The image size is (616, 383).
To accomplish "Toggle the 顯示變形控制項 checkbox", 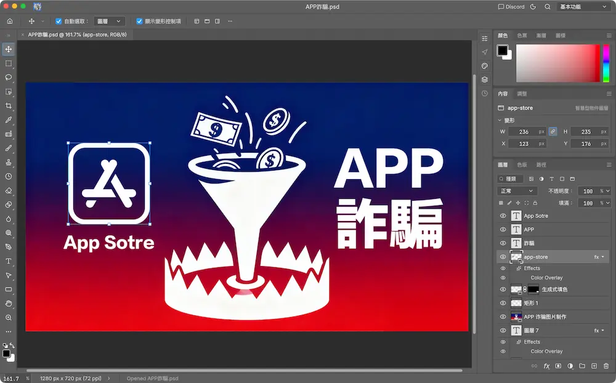I will pyautogui.click(x=139, y=21).
